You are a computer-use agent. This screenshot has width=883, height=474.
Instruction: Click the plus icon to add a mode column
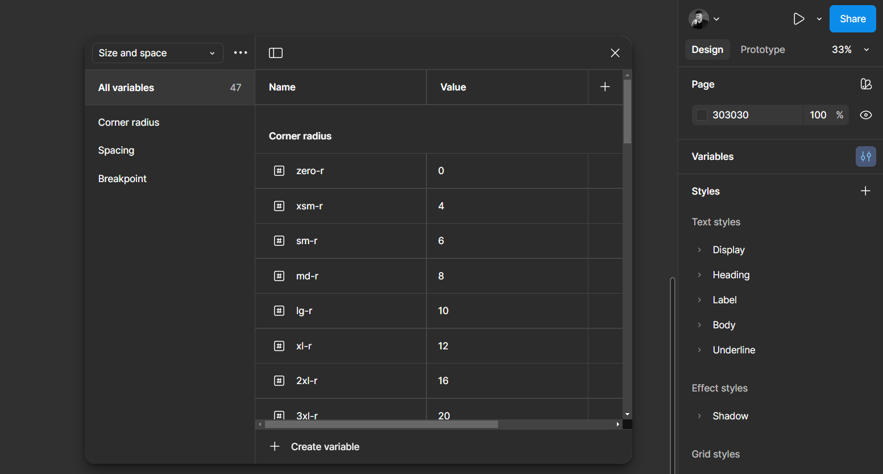(x=605, y=87)
